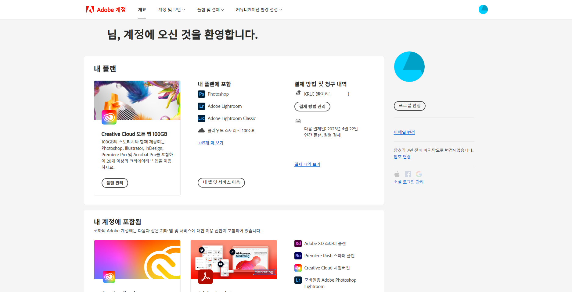Click the Photoshop text in plan list
The height and width of the screenshot is (292, 572).
click(x=218, y=94)
